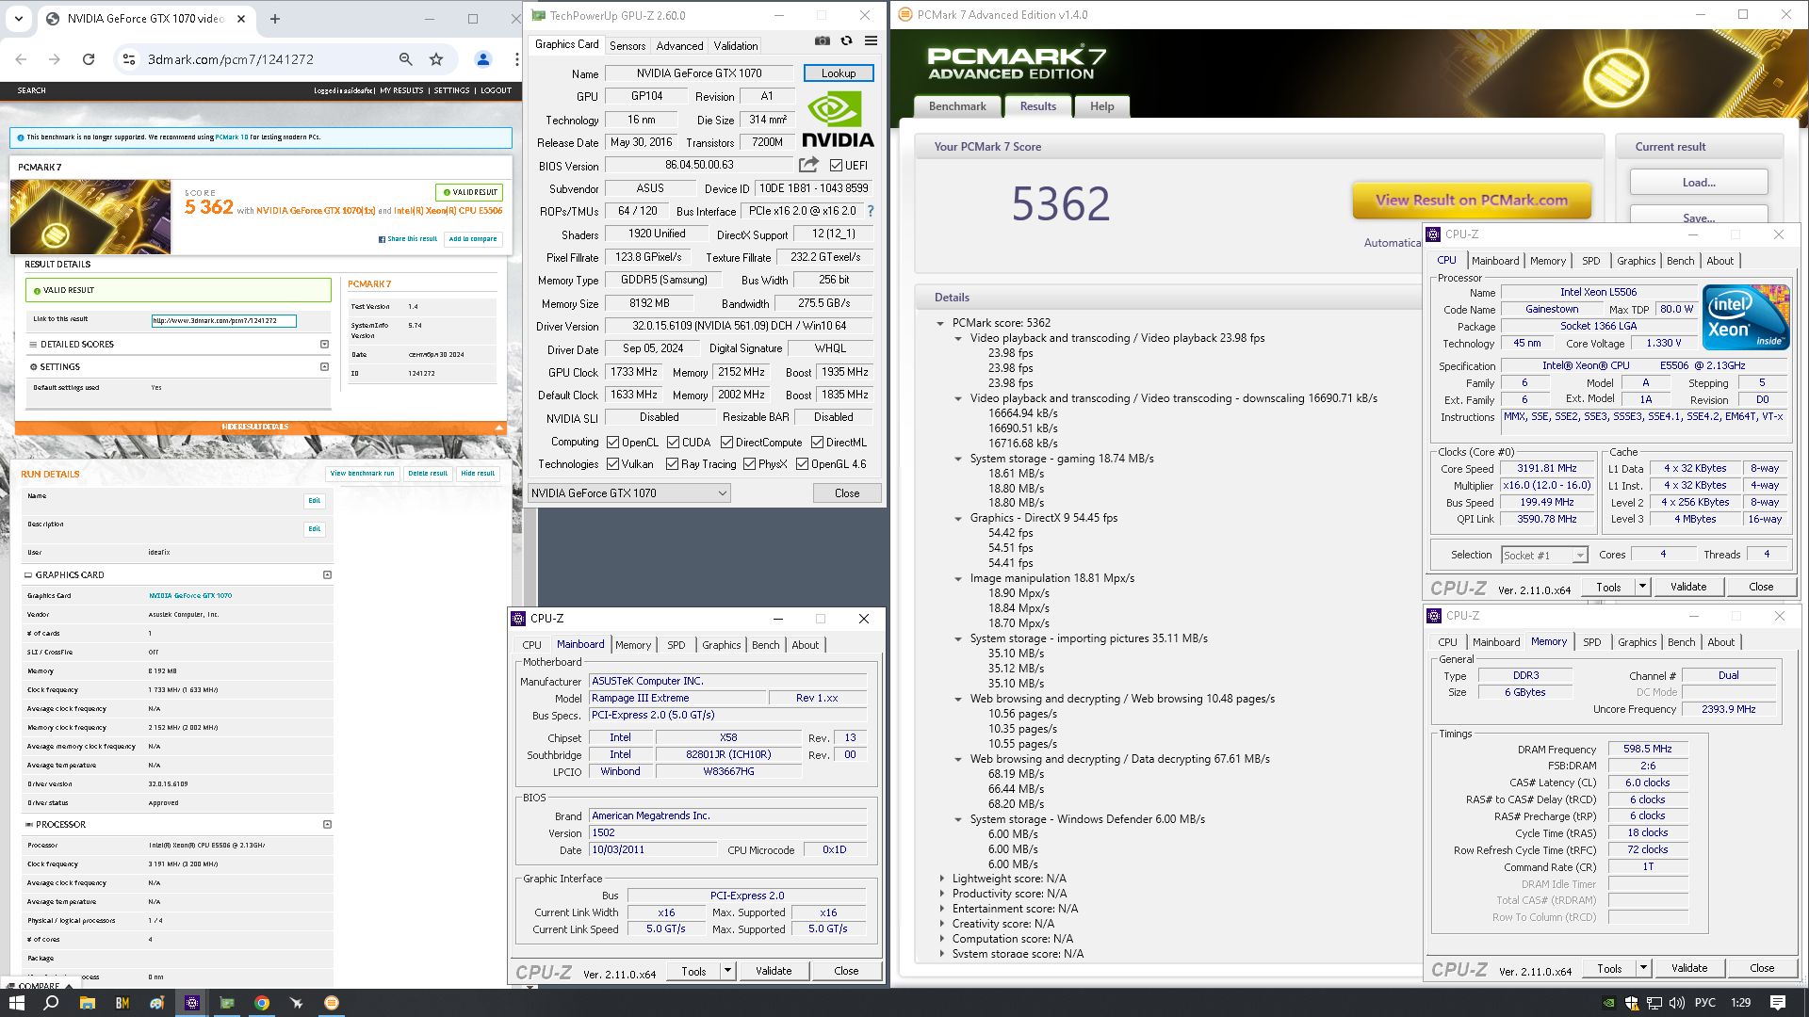The height and width of the screenshot is (1017, 1809).
Task: Toggle the Vulkan checkbox
Action: pos(613,464)
